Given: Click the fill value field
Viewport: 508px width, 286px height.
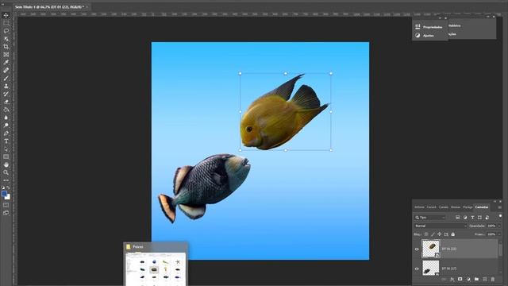Looking at the screenshot, I should coord(491,234).
